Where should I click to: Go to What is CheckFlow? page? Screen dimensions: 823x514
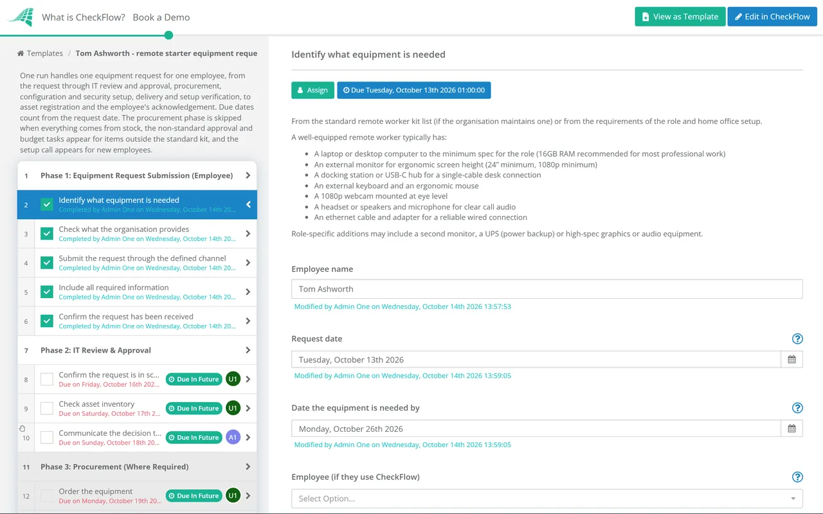pyautogui.click(x=84, y=17)
